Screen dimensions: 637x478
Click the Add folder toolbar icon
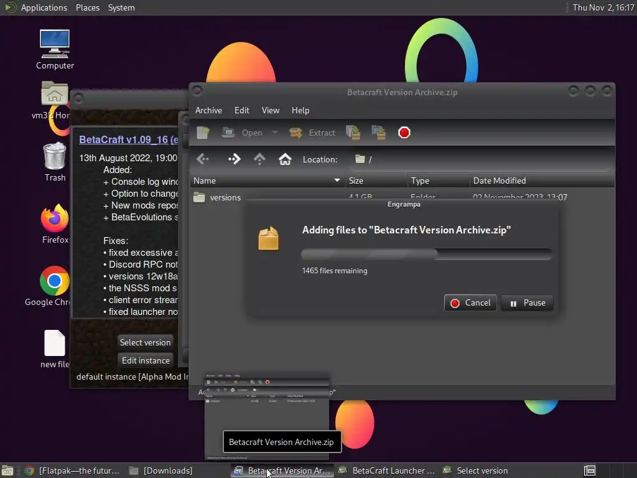pos(379,133)
